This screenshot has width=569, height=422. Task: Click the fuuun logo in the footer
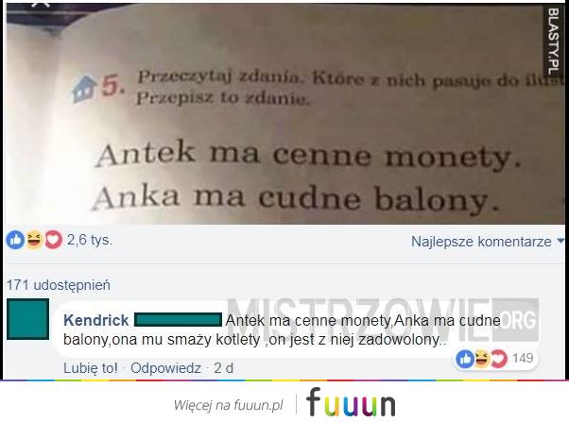point(351,402)
